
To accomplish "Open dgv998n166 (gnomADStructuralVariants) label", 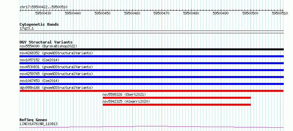I will pyautogui.click(x=56, y=88).
